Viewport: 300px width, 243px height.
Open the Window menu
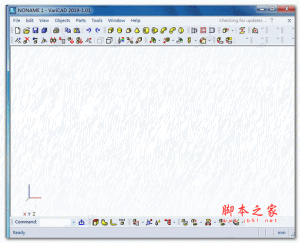[116, 20]
